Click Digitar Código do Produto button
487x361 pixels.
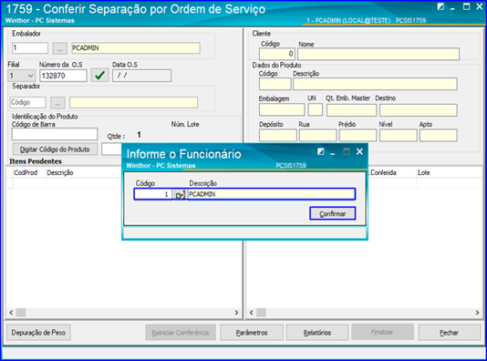tap(55, 150)
